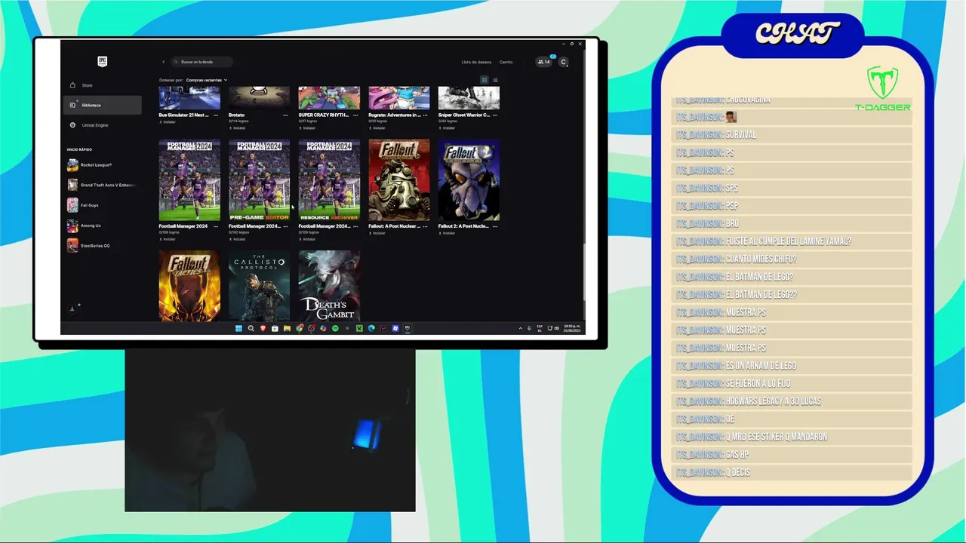This screenshot has height=543, width=966.
Task: Open the Death's Gambit cover
Action: (329, 287)
